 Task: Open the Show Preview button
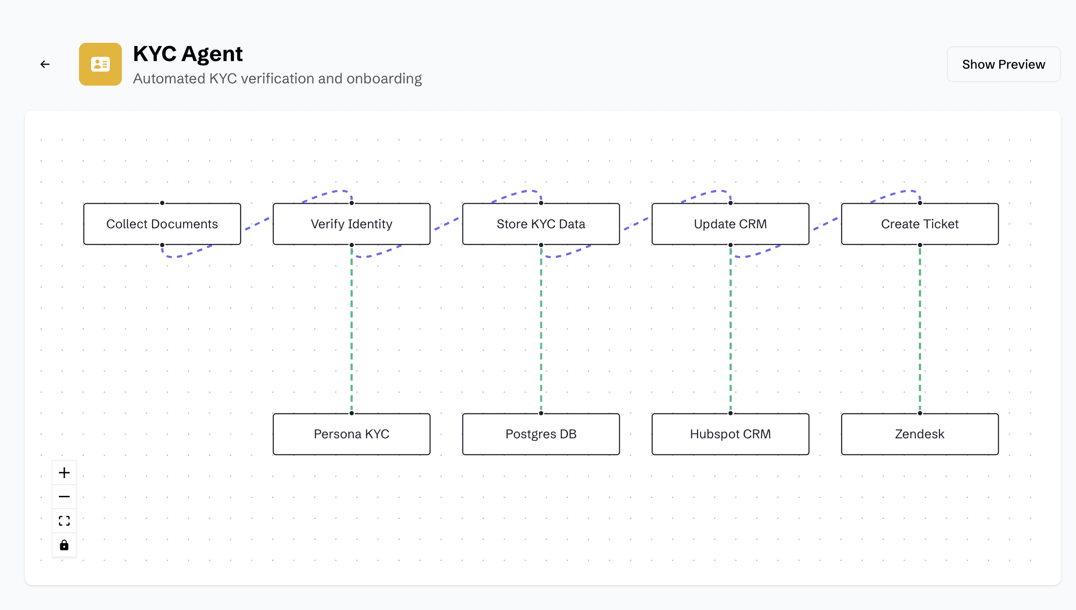tap(1004, 64)
